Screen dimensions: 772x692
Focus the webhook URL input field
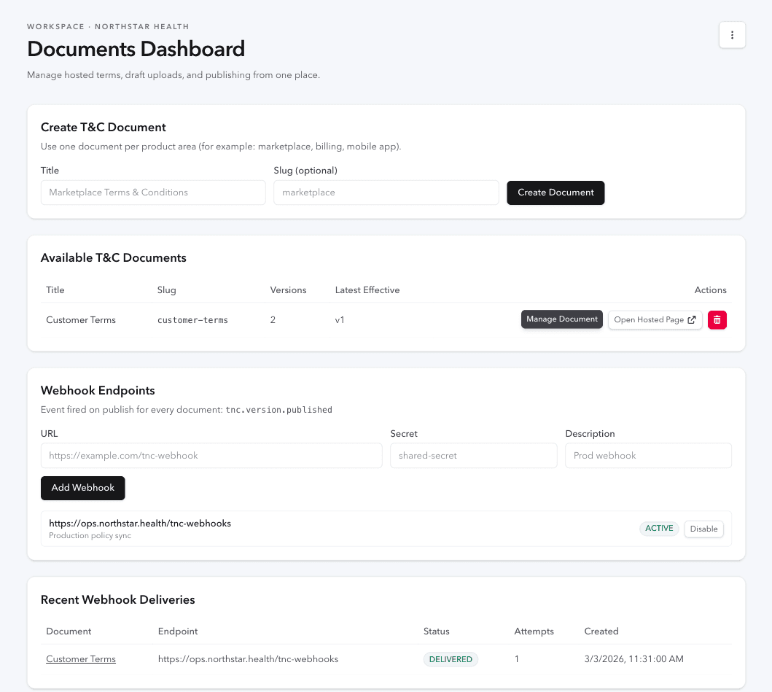211,455
